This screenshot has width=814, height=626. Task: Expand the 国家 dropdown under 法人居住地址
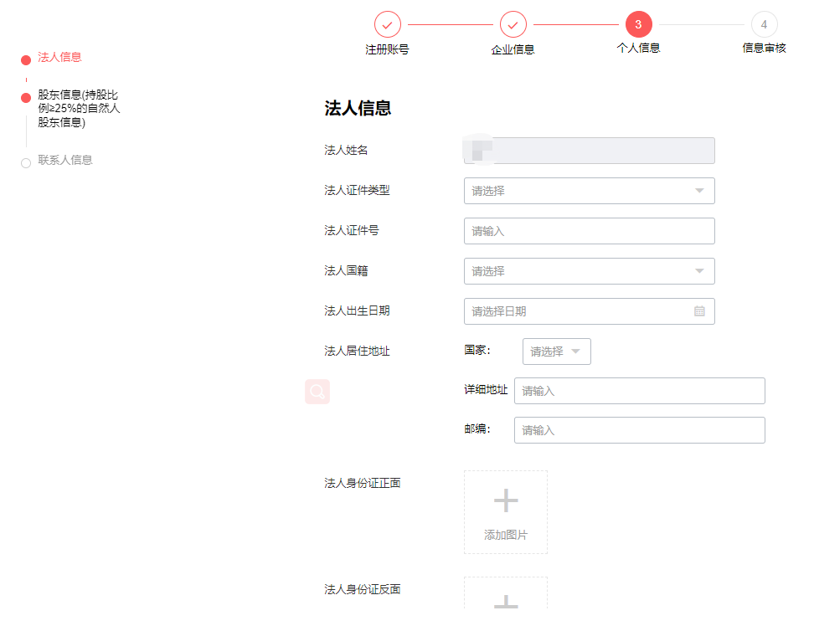pos(556,351)
